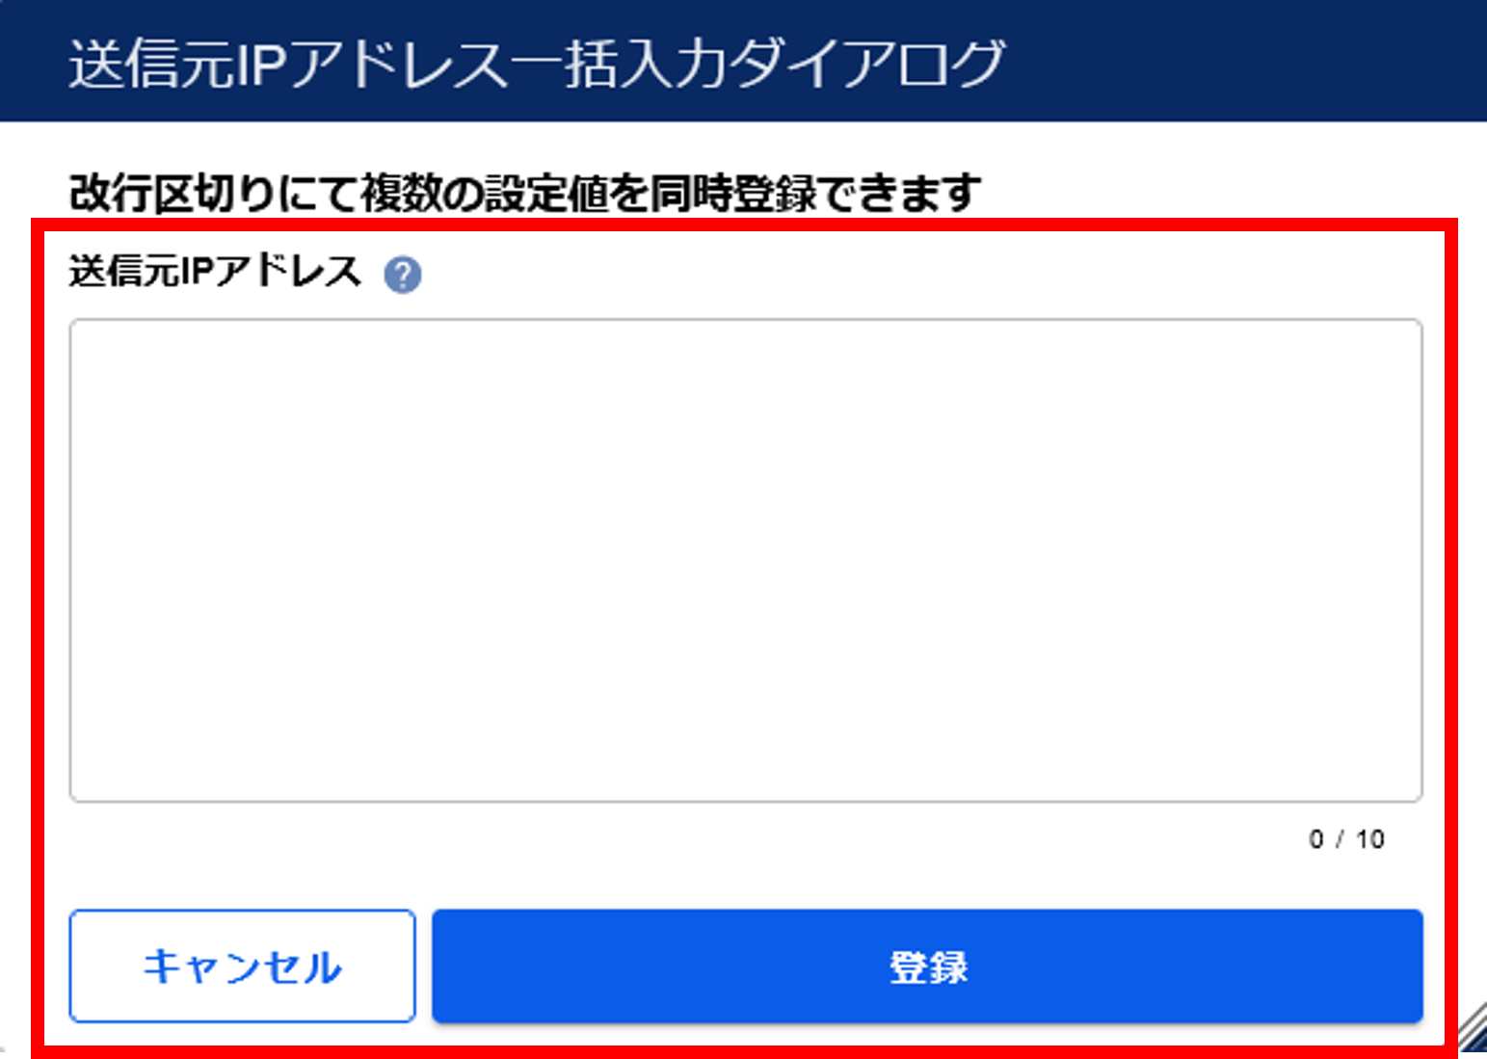Register the entered source IP addresses

927,966
